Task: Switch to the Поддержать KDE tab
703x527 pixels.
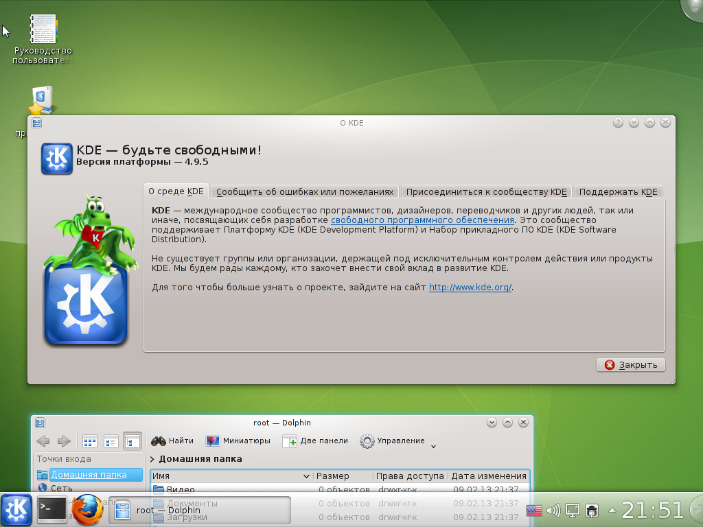Action: [619, 192]
